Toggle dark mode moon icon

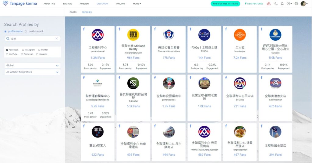[276, 4]
